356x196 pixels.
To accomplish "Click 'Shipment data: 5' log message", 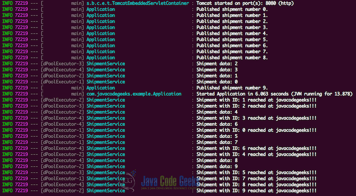I will click(x=217, y=136).
